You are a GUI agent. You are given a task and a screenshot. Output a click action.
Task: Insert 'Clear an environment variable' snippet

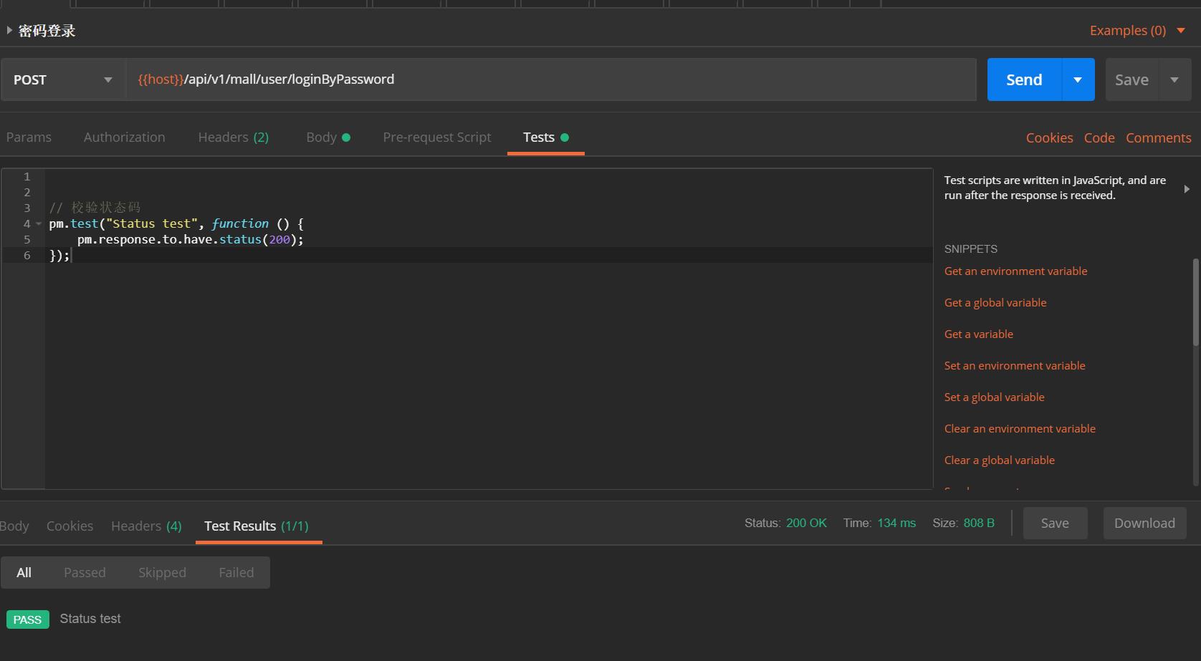click(x=1020, y=428)
